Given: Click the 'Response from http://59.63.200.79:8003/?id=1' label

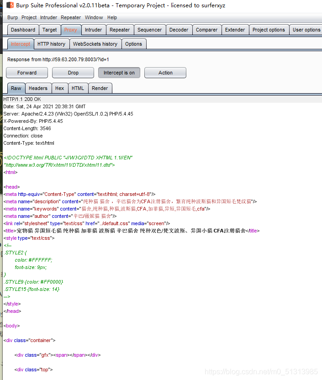Looking at the screenshot, I should click(x=58, y=59).
